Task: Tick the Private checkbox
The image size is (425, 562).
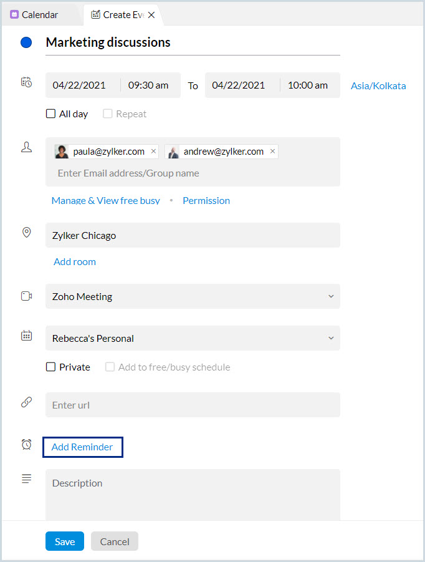Action: (x=51, y=367)
